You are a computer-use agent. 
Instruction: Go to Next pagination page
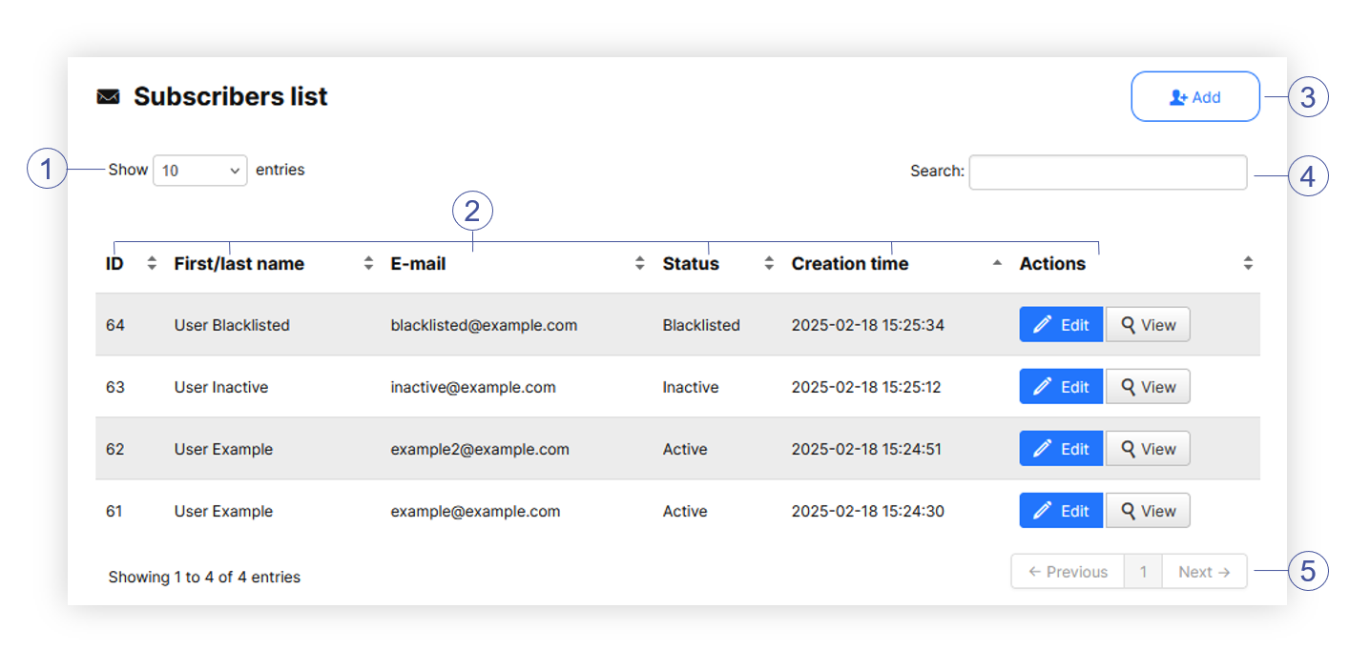coord(1204,572)
